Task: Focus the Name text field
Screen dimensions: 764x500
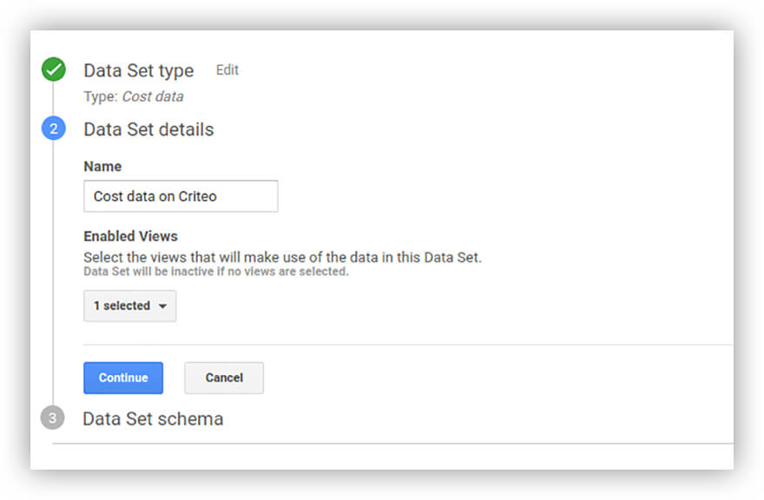Action: tap(181, 196)
